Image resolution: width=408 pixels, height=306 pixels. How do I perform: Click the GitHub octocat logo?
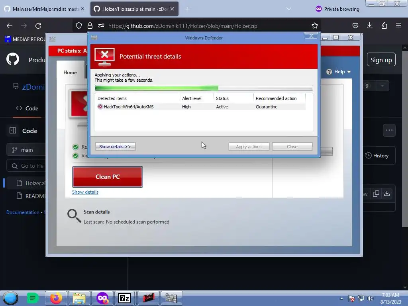13,60
